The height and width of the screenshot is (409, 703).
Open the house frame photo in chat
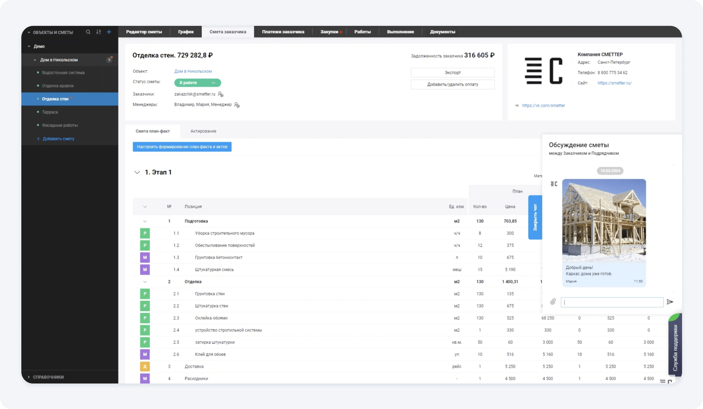(x=604, y=220)
